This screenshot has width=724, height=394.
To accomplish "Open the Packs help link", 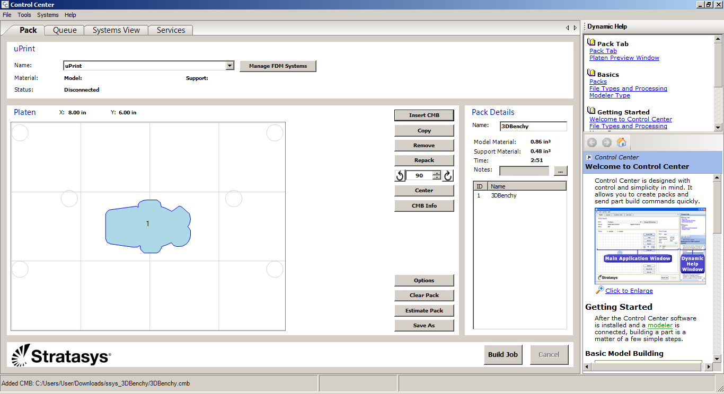I will (x=598, y=82).
